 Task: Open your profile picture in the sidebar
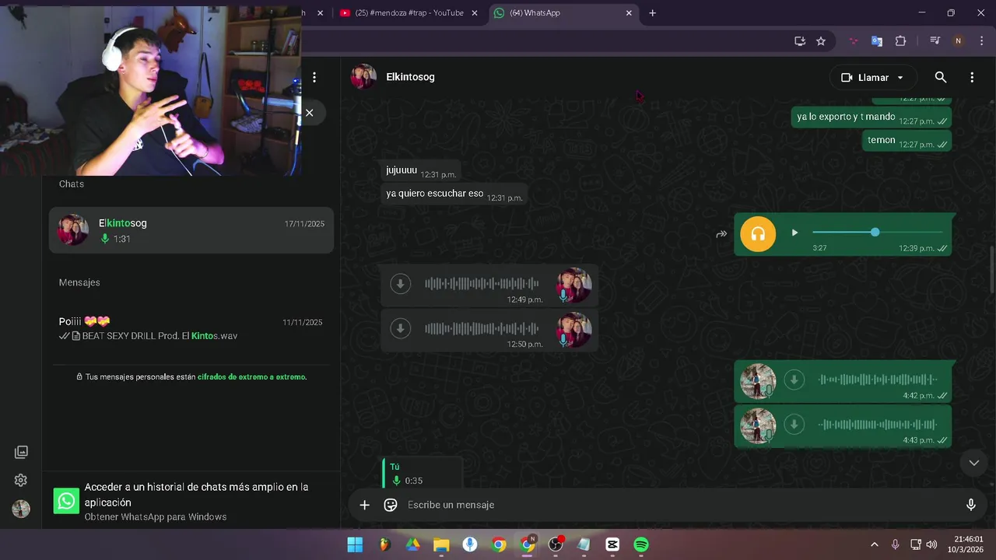(21, 509)
